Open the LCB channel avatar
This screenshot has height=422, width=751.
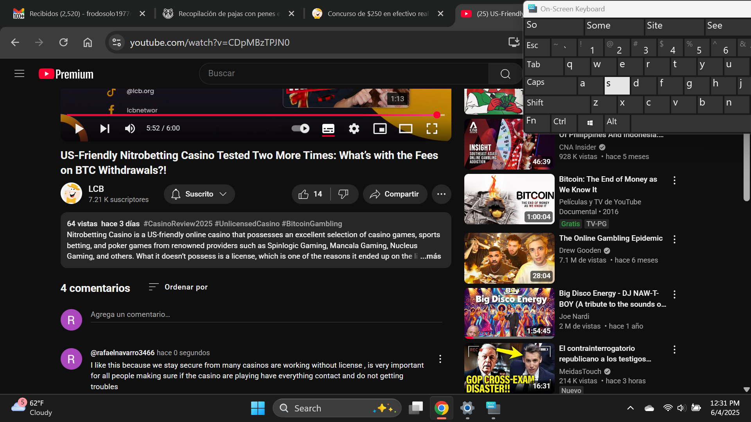coord(71,193)
